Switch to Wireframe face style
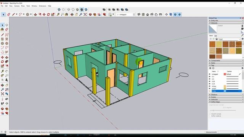Viewport: 244px width, 137px height. (69, 10)
